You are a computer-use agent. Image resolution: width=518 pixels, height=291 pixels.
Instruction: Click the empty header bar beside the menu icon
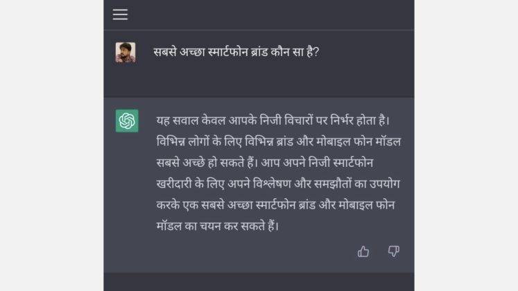271,15
